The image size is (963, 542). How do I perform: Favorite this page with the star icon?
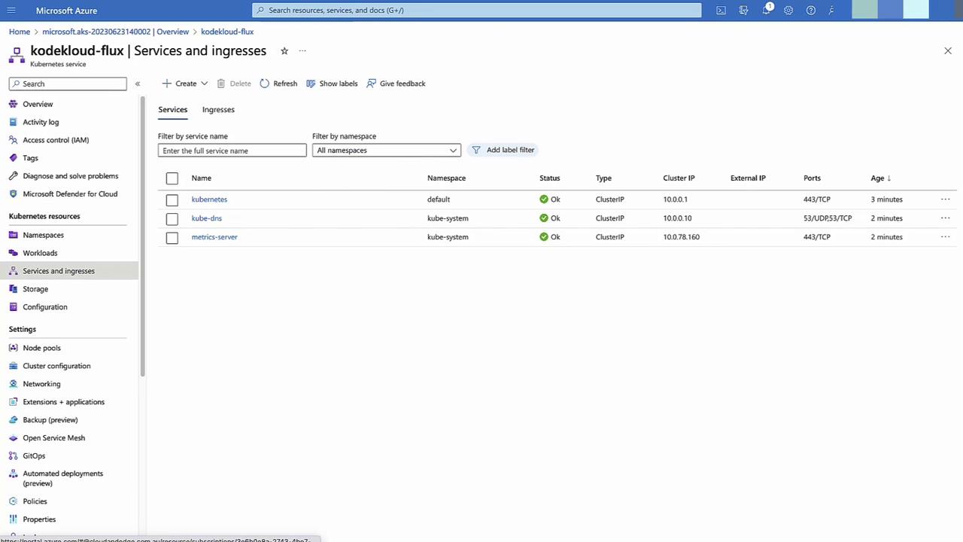(x=284, y=51)
